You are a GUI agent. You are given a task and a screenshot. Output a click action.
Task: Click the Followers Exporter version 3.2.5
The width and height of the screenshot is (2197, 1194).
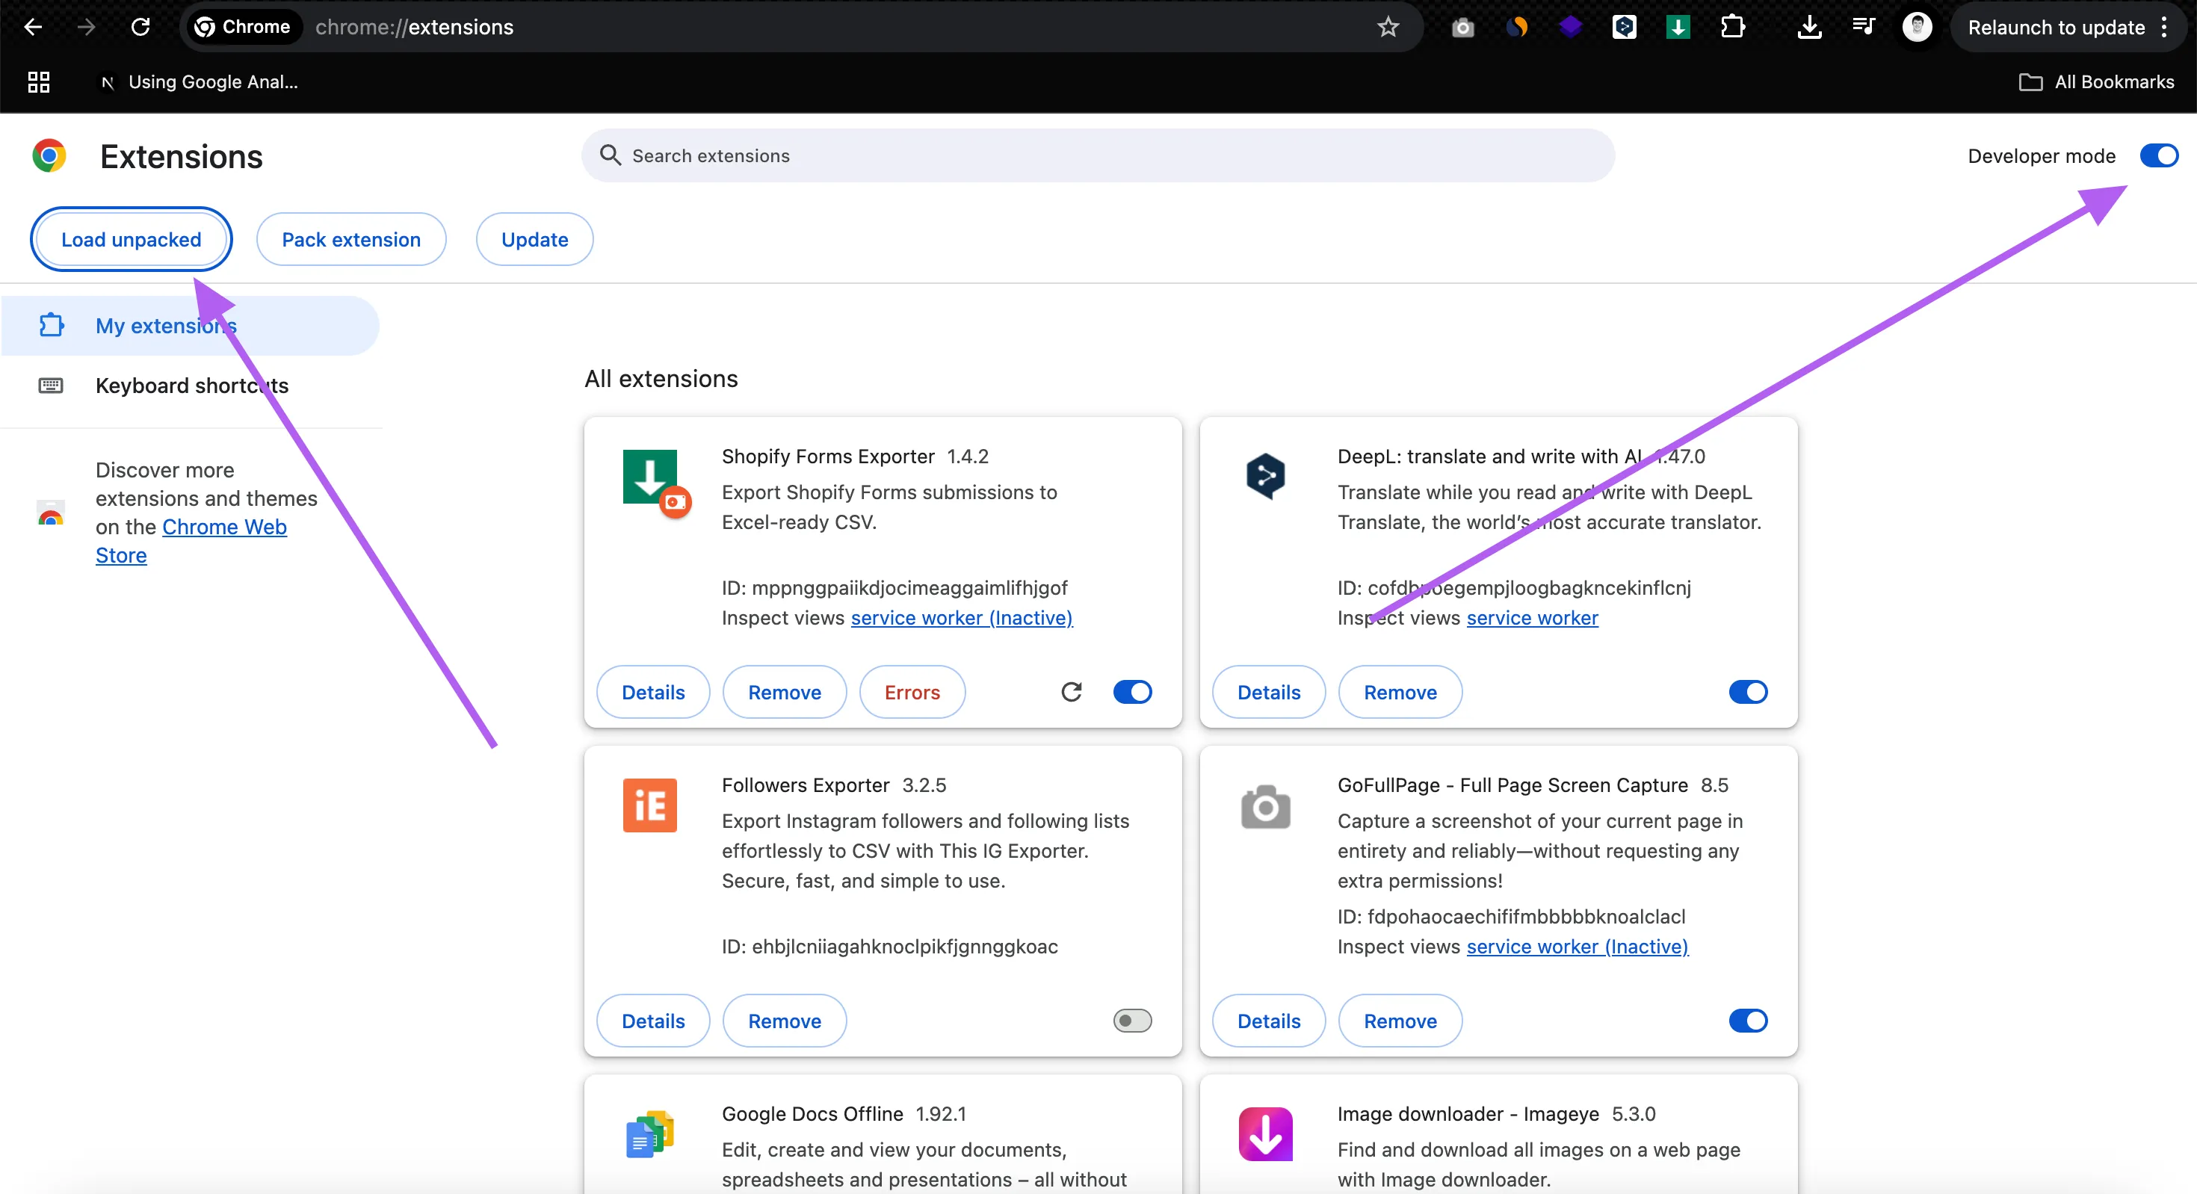(x=924, y=785)
